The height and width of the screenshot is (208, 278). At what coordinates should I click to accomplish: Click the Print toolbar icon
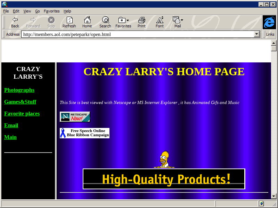(x=141, y=20)
